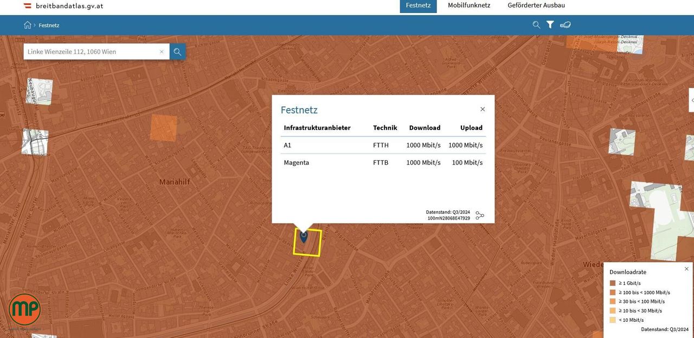This screenshot has width=694, height=338.
Task: Click the home icon in breadcrumb
Action: point(27,25)
